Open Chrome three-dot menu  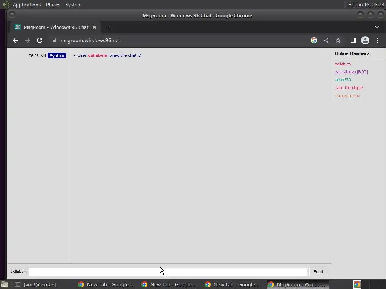(377, 40)
